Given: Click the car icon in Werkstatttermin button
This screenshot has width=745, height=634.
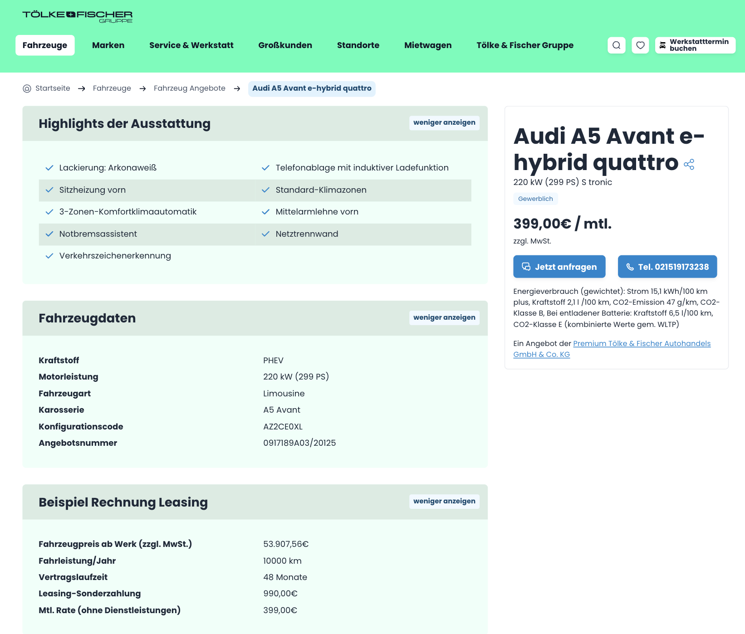Looking at the screenshot, I should [663, 45].
